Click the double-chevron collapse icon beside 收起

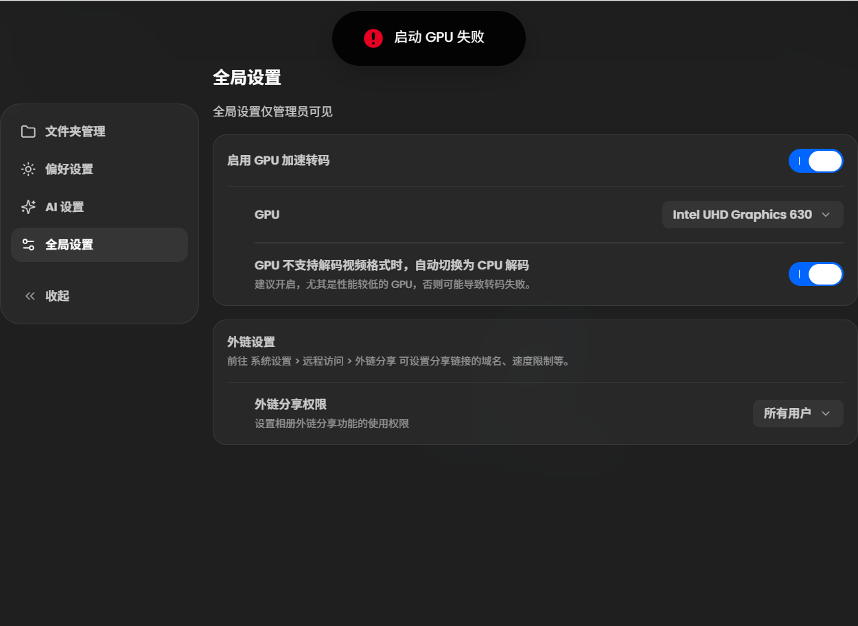[x=30, y=296]
